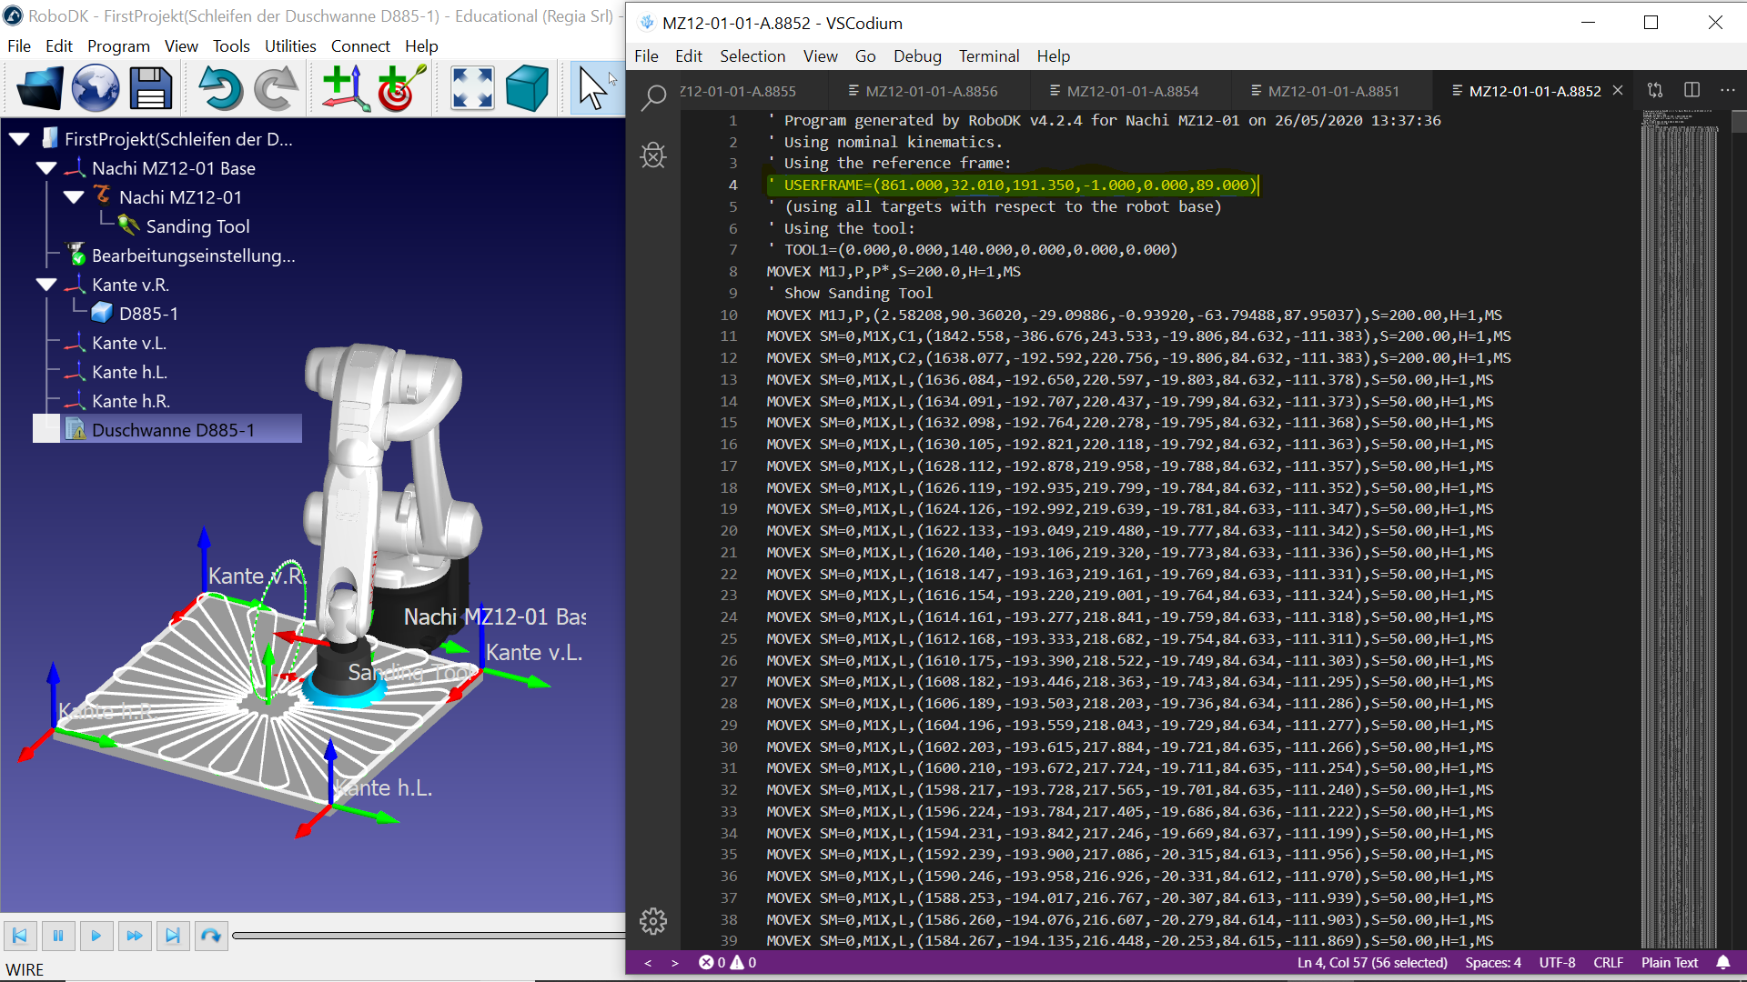Open the VSCodium Search sidebar icon
Viewport: 1747px width, 982px height.
(653, 96)
